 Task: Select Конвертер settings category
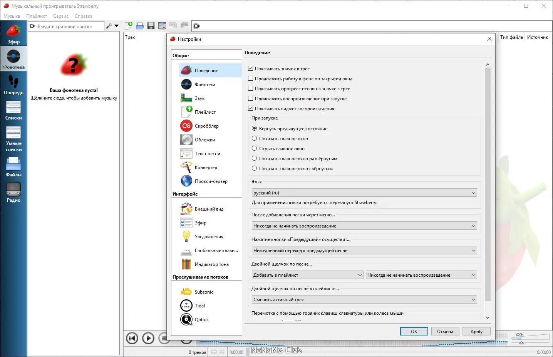tap(210, 168)
